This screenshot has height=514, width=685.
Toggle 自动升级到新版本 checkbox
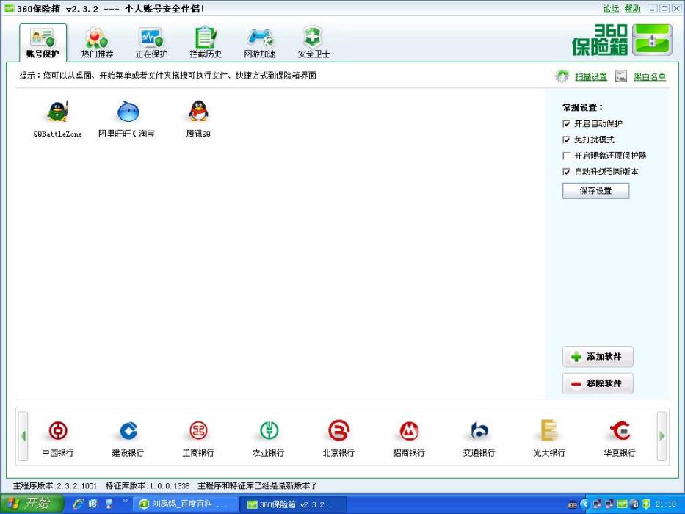click(567, 172)
